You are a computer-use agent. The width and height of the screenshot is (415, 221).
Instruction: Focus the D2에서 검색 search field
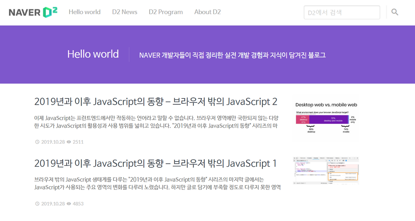click(x=342, y=12)
